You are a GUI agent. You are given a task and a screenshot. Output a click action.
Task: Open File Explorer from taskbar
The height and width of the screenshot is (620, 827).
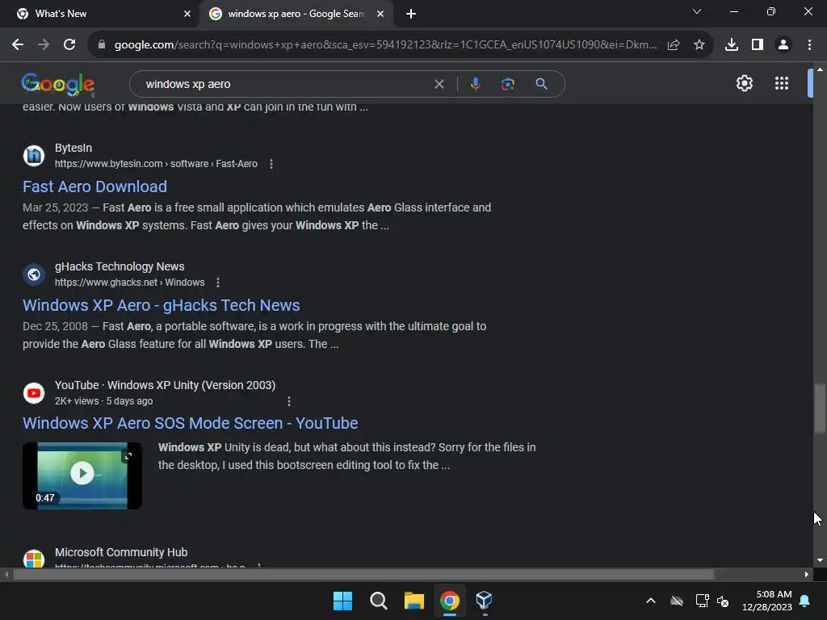(x=414, y=601)
